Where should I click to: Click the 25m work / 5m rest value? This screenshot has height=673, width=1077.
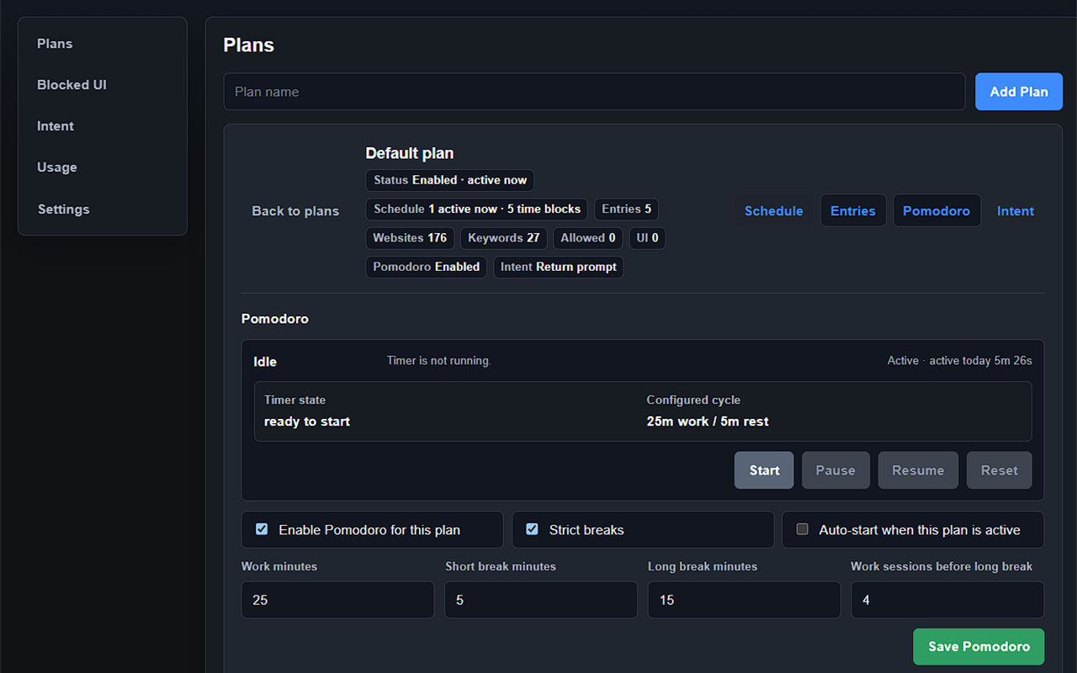tap(708, 421)
